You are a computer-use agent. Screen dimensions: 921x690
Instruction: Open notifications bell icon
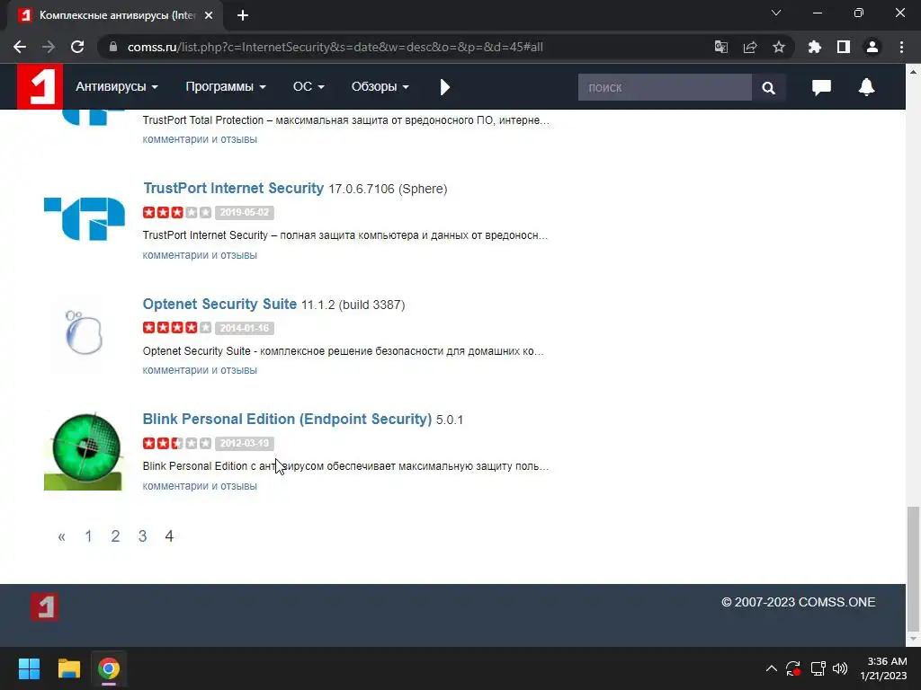click(x=866, y=87)
